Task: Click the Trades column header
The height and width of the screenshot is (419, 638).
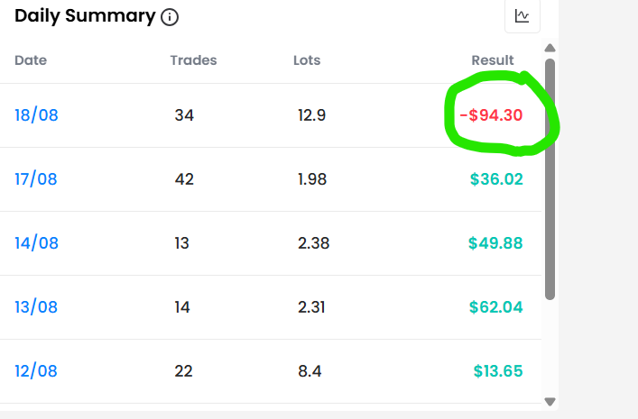Action: 193,60
